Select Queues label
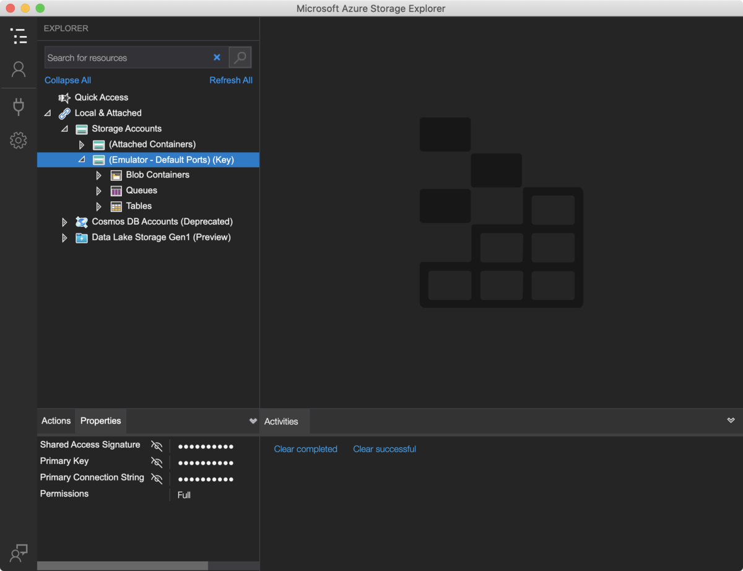The width and height of the screenshot is (743, 571). 142,190
